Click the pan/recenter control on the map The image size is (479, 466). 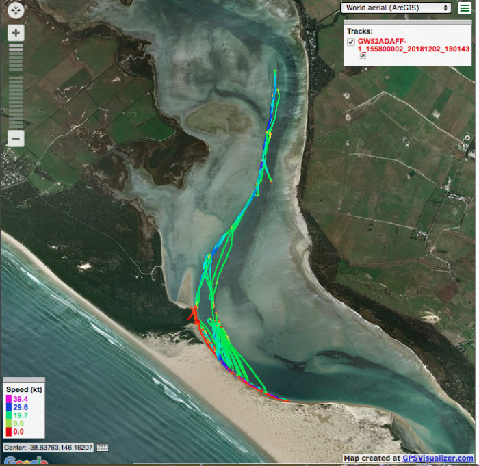[x=16, y=11]
